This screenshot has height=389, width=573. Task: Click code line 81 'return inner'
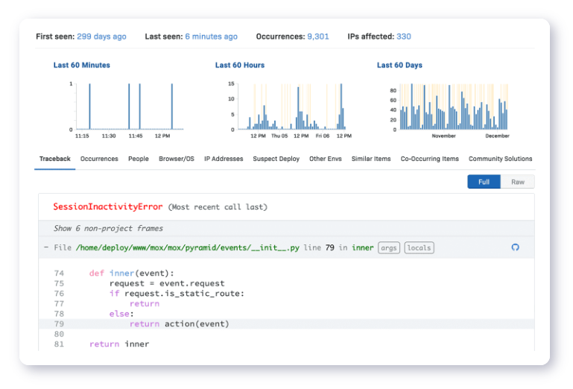click(x=119, y=344)
